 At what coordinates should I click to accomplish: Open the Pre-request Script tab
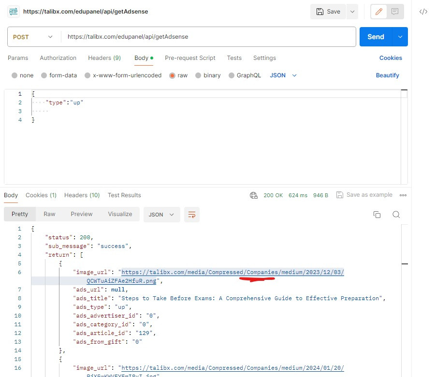coord(190,58)
